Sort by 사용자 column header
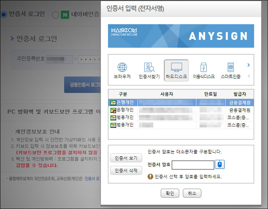The height and width of the screenshot is (209, 268). pos(167,94)
